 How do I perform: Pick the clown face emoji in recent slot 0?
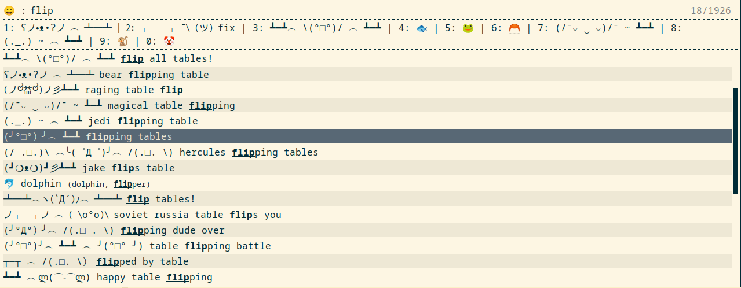169,41
